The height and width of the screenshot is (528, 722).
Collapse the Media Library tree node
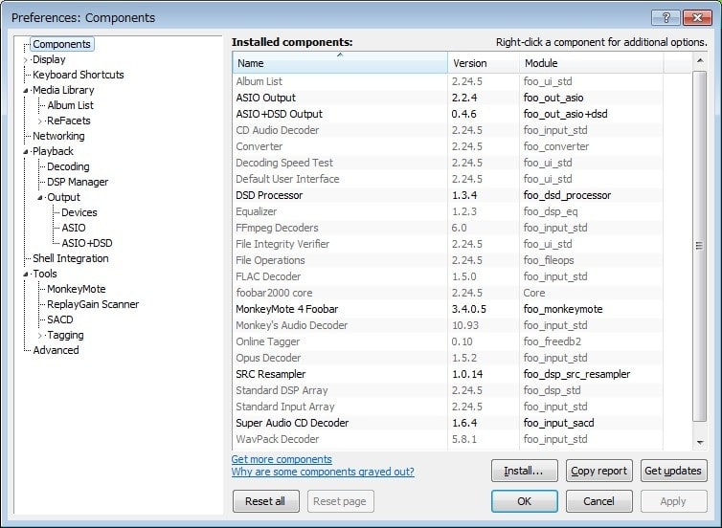[26, 90]
